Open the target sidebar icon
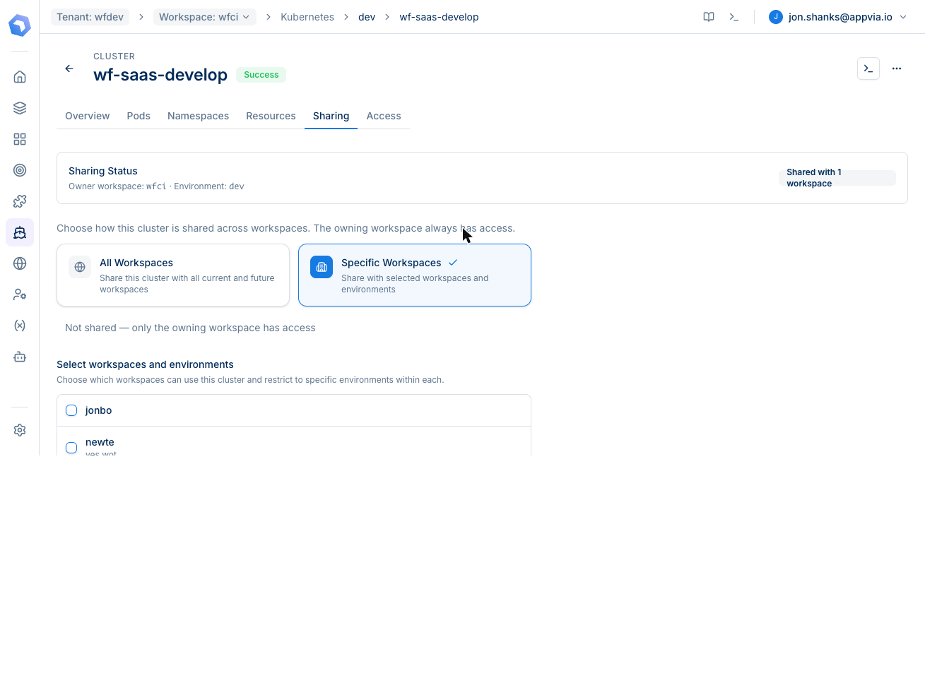The image size is (925, 685). click(20, 170)
